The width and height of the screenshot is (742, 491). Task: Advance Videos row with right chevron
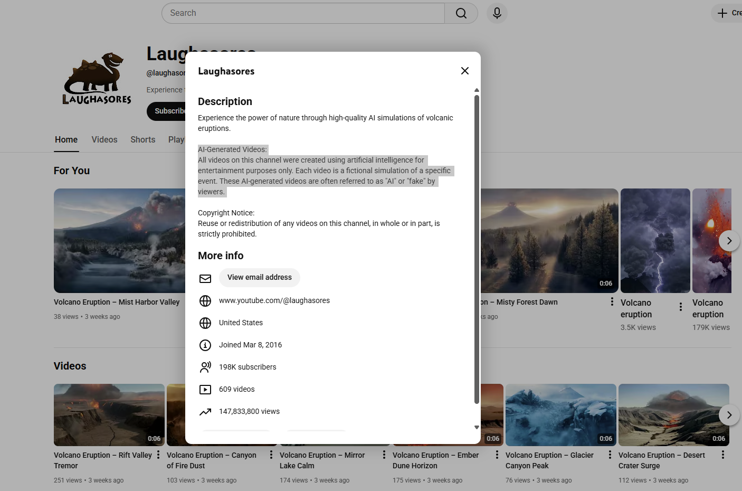[x=729, y=415]
